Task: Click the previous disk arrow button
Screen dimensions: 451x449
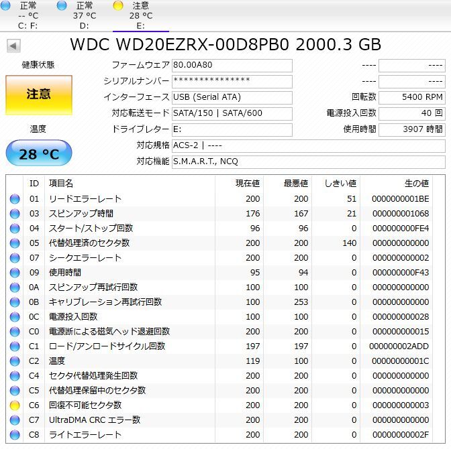Action: tap(13, 46)
